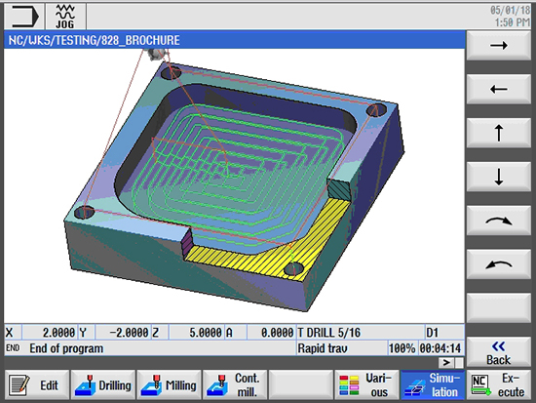Open the Edit softkey
This screenshot has width=536, height=403.
click(37, 384)
